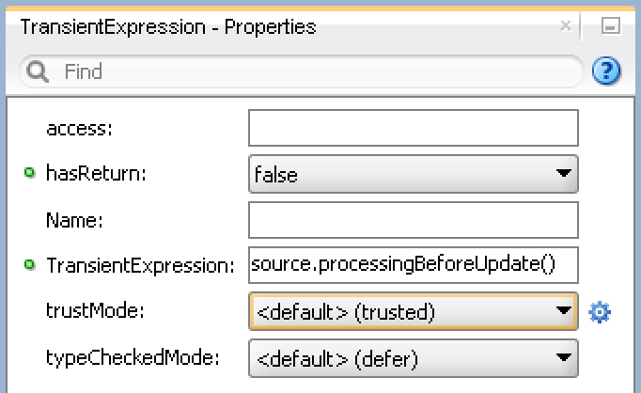Click the blue help question mark icon
The height and width of the screenshot is (393, 641).
pos(606,71)
